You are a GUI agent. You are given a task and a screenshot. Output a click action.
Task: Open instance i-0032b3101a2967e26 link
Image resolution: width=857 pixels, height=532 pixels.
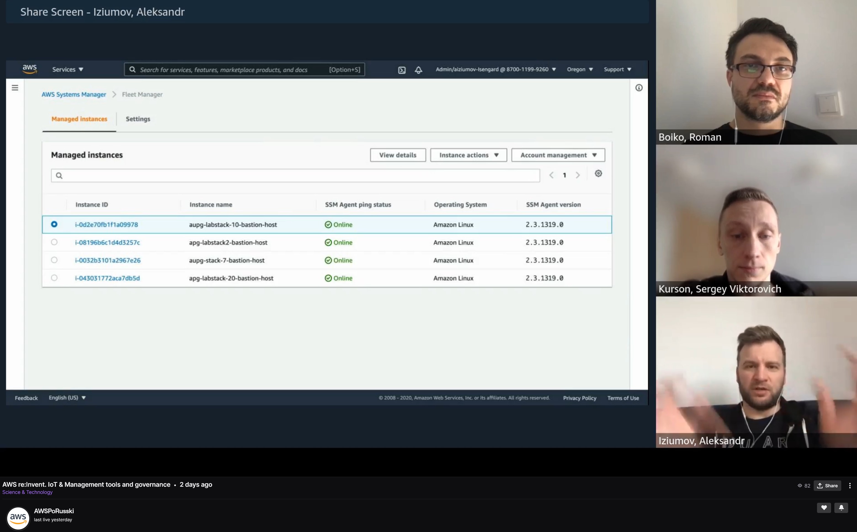coord(108,260)
